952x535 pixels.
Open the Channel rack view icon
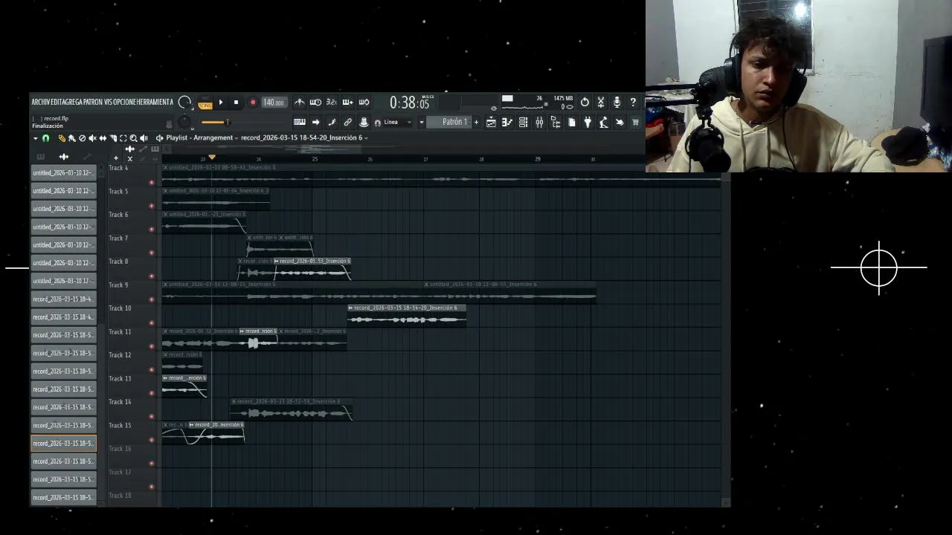coord(524,123)
